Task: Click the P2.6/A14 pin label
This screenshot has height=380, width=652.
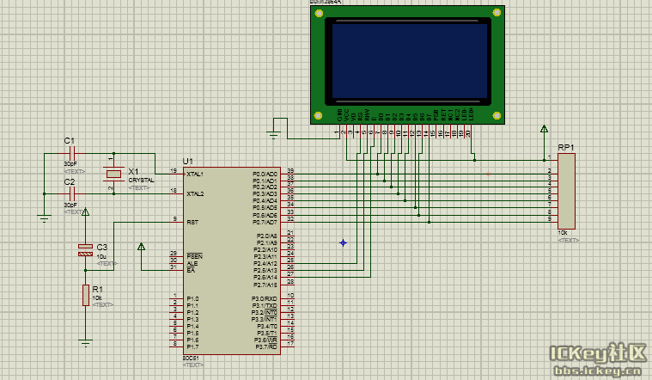Action: (x=265, y=277)
